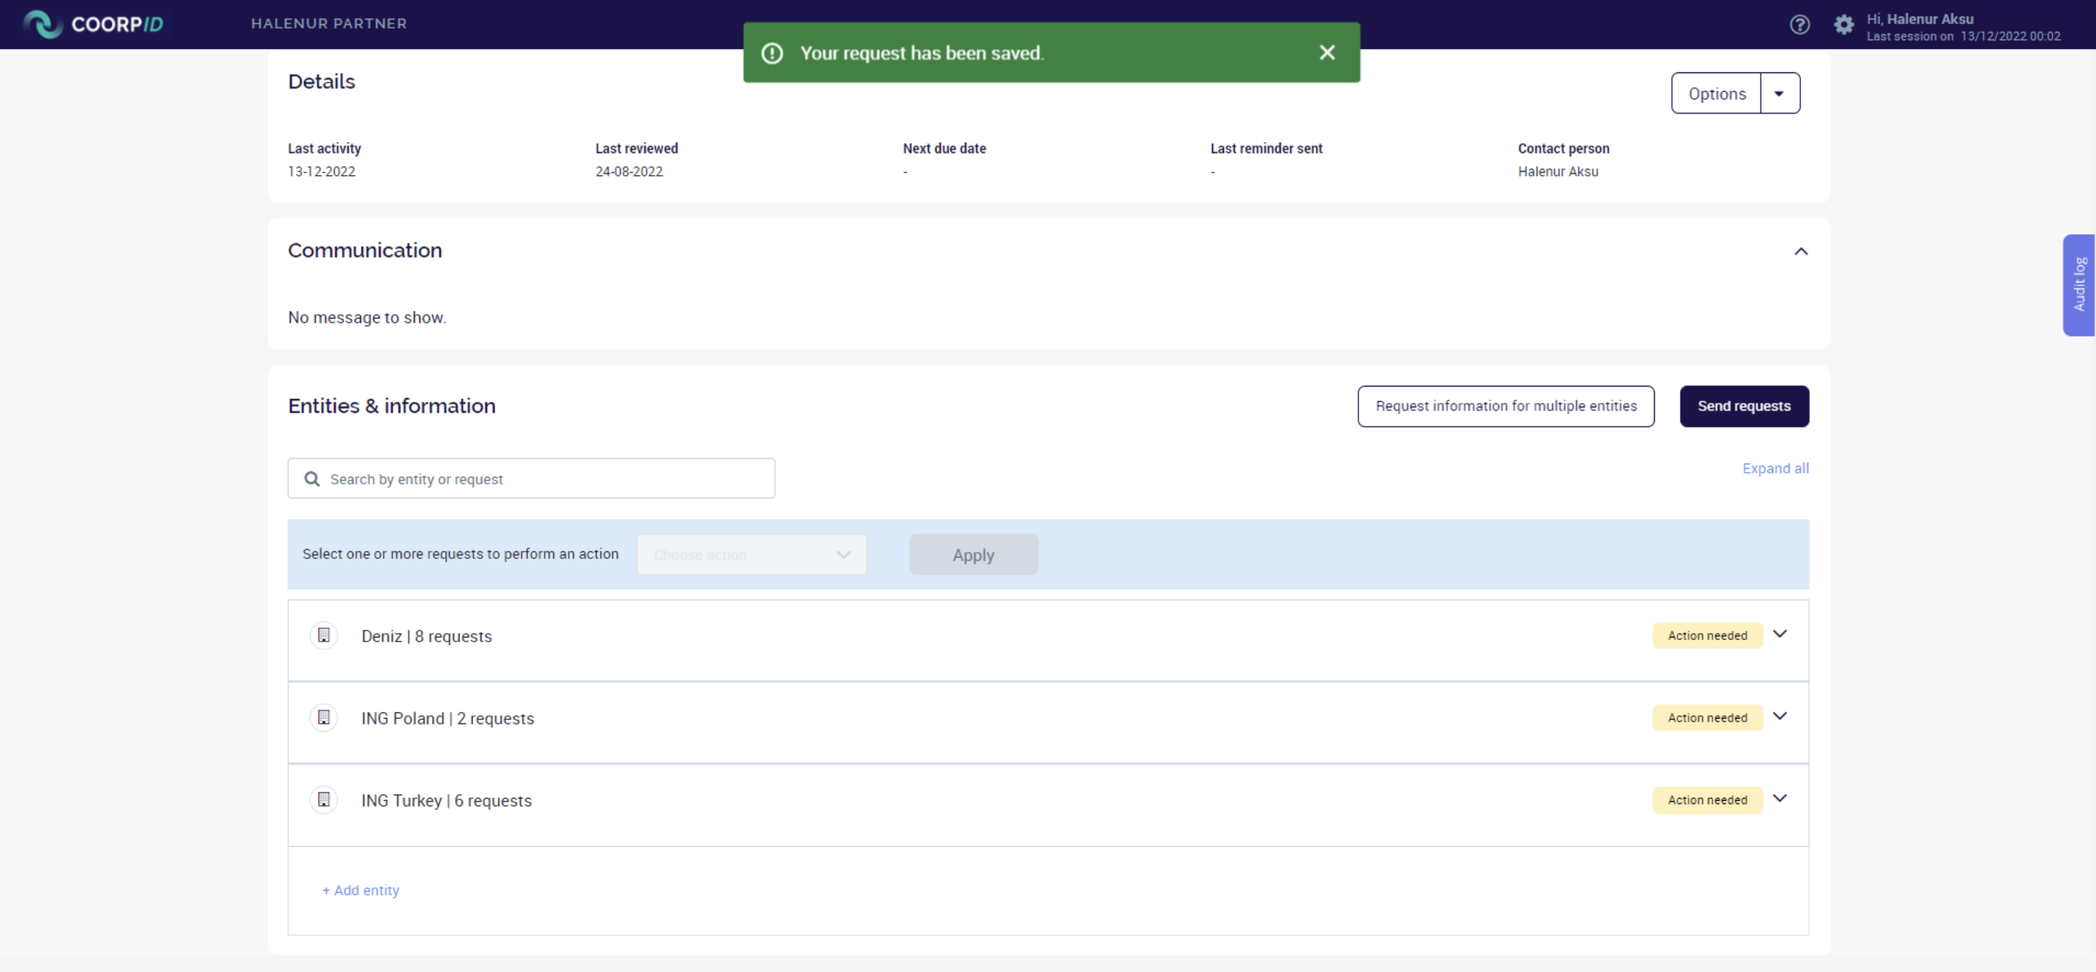Click the Last session timestamp text
2096x972 pixels.
pyautogui.click(x=1962, y=36)
